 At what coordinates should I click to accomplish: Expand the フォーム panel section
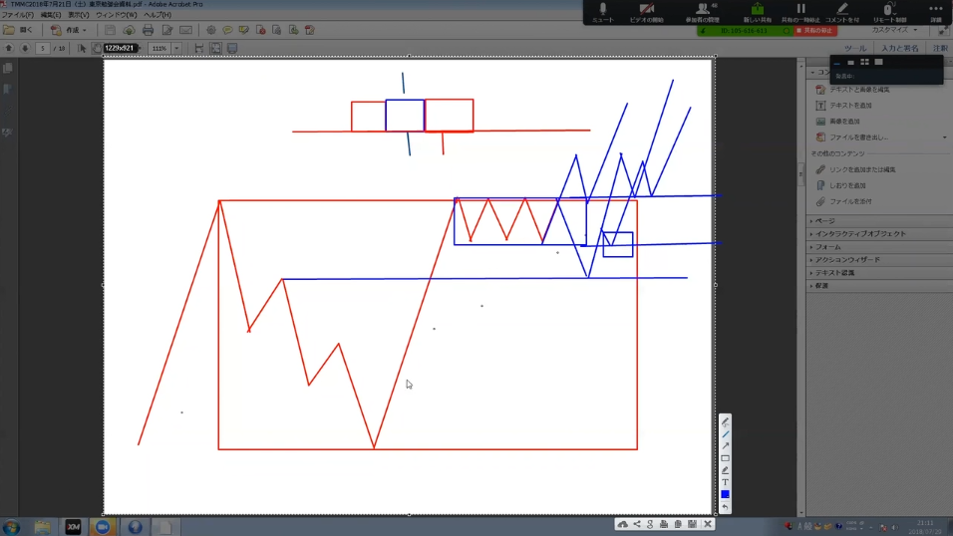[x=827, y=246]
